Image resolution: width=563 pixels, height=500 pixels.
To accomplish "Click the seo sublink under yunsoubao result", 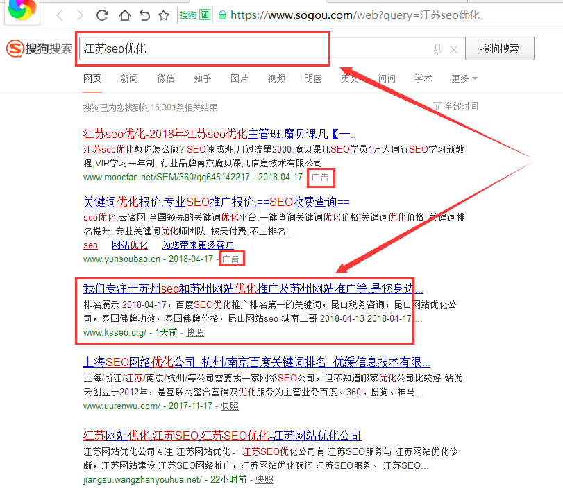I will pos(90,245).
